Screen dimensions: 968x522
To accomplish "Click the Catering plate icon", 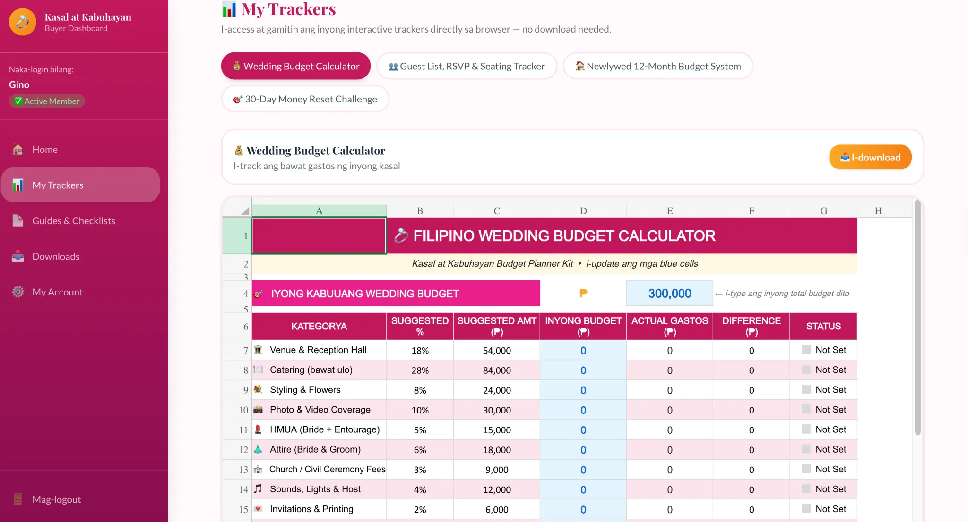I will (258, 370).
